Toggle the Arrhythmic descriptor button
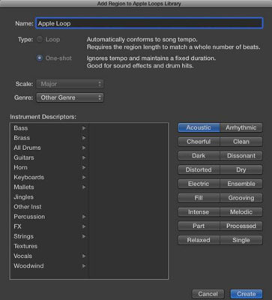The height and width of the screenshot is (300, 272). coord(241,127)
